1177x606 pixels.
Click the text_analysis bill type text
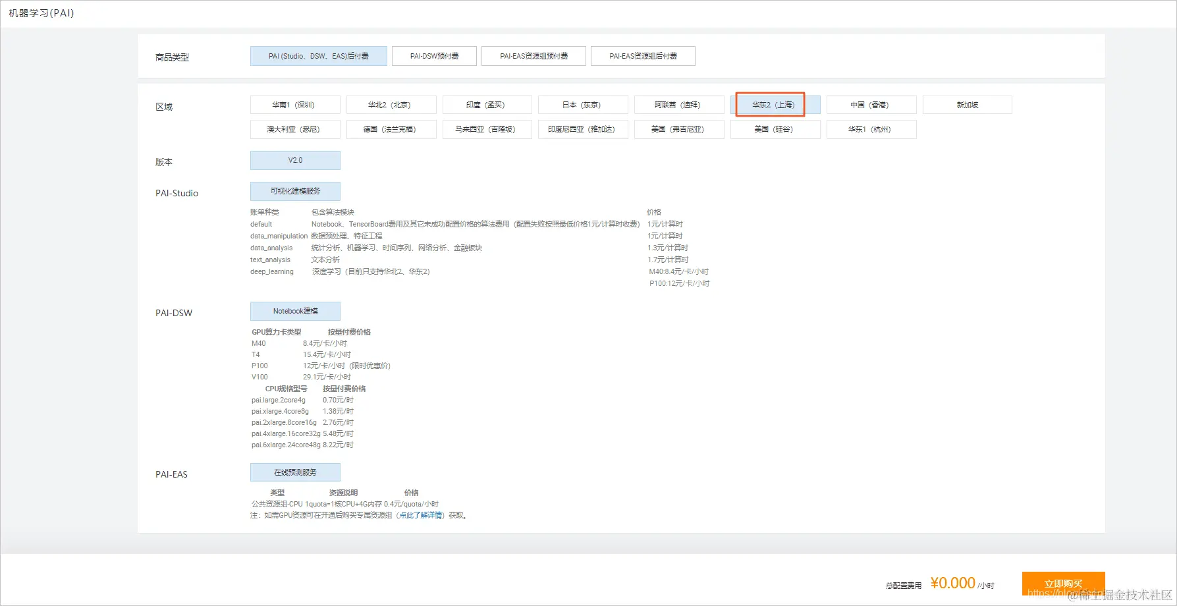pyautogui.click(x=270, y=260)
